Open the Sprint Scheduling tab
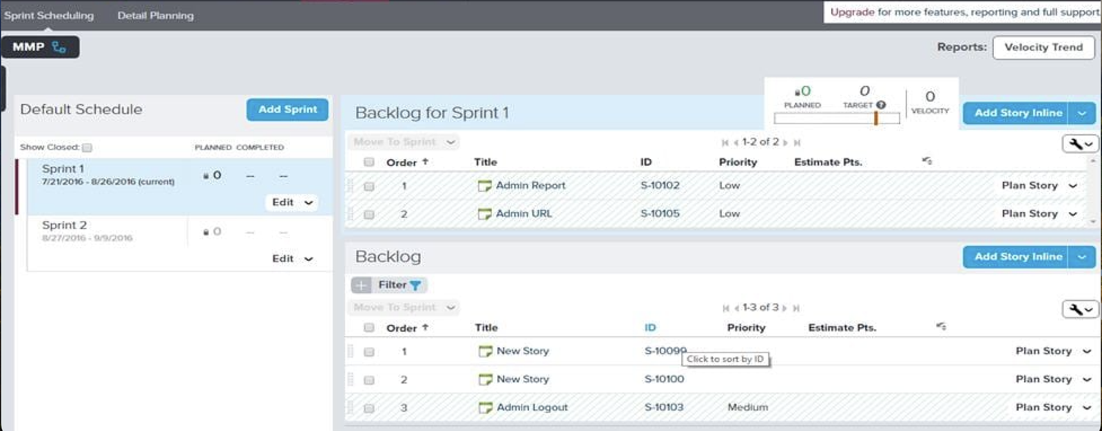This screenshot has width=1102, height=431. coord(49,15)
